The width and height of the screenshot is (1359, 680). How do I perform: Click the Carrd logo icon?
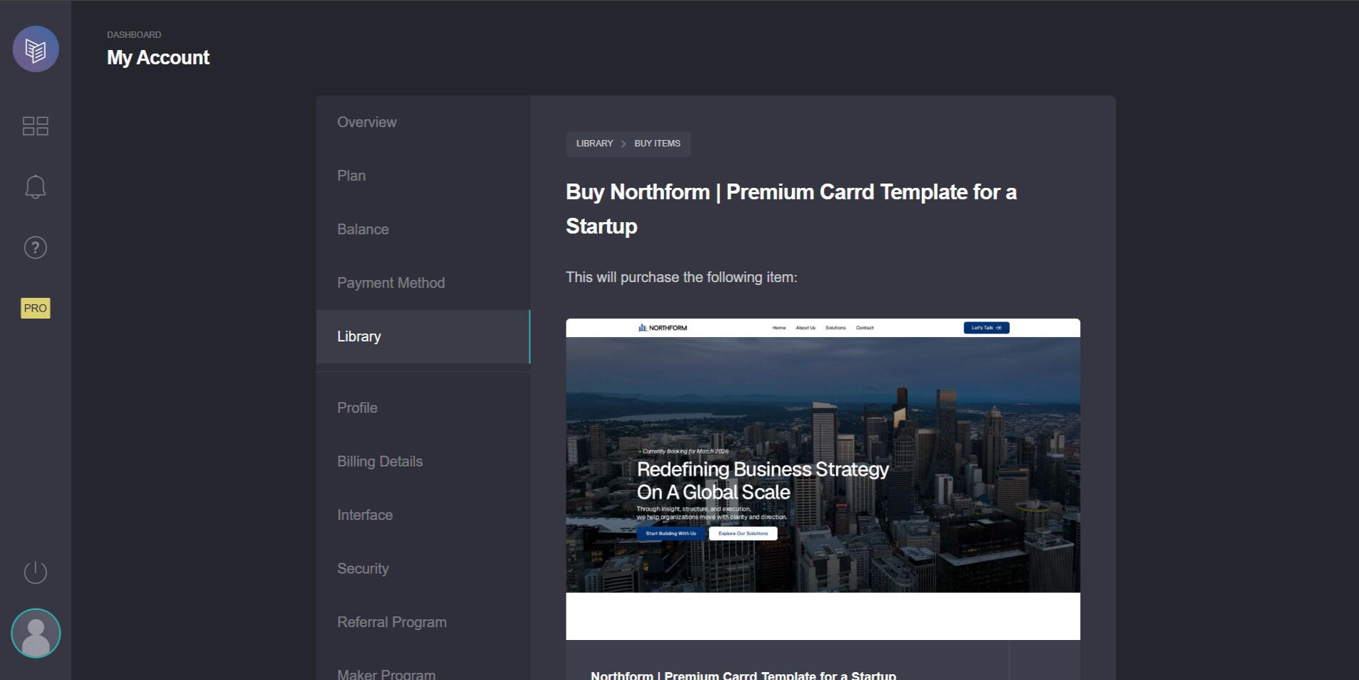click(36, 49)
